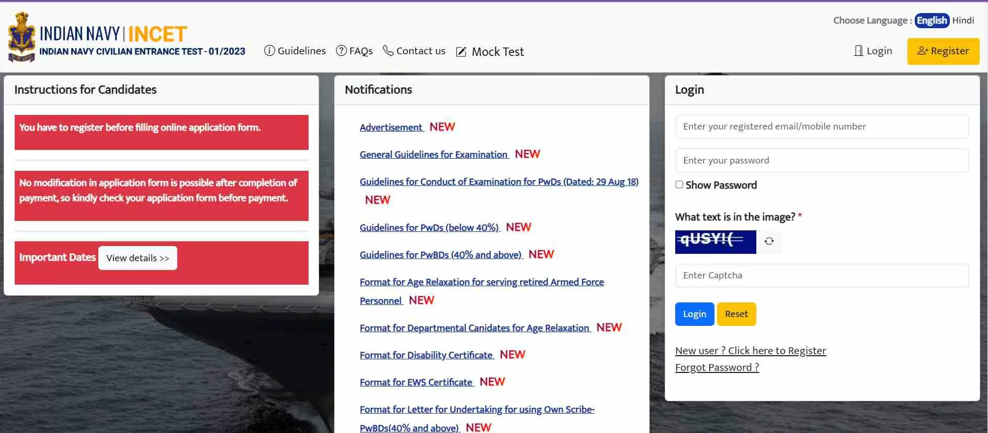Click the Mock Test pencil icon
Image resolution: width=988 pixels, height=433 pixels.
point(461,52)
